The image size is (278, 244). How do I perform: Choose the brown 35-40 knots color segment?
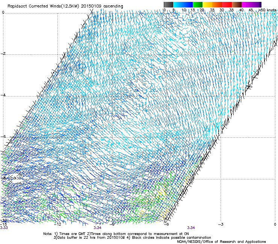click(237, 5)
